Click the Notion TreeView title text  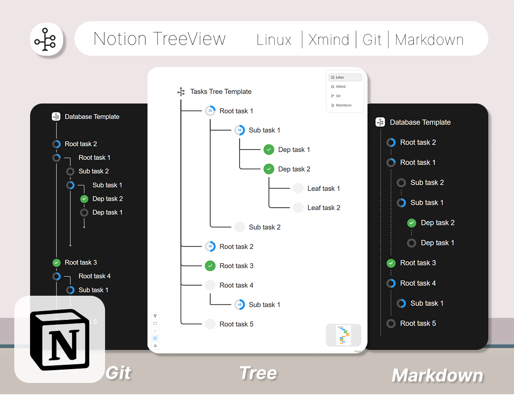160,39
